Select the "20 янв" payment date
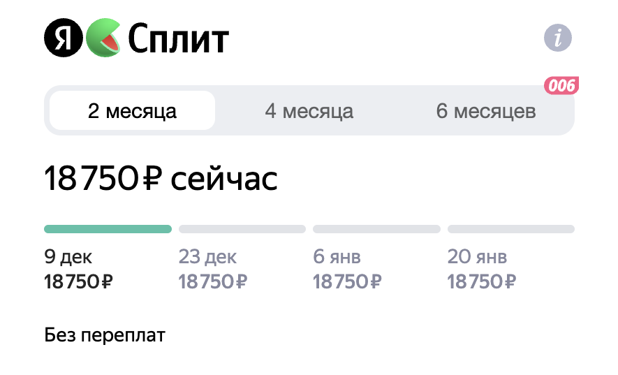The image size is (618, 375). coord(477,257)
